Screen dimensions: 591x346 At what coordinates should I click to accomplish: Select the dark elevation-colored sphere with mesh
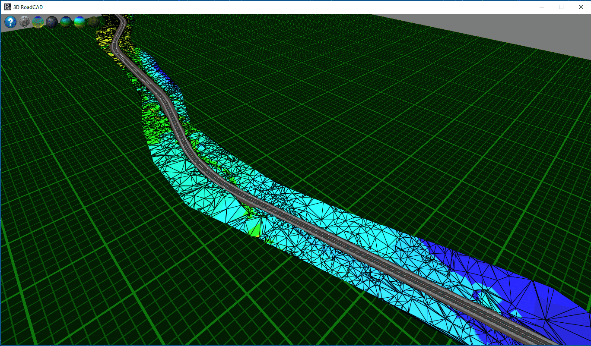(x=66, y=22)
